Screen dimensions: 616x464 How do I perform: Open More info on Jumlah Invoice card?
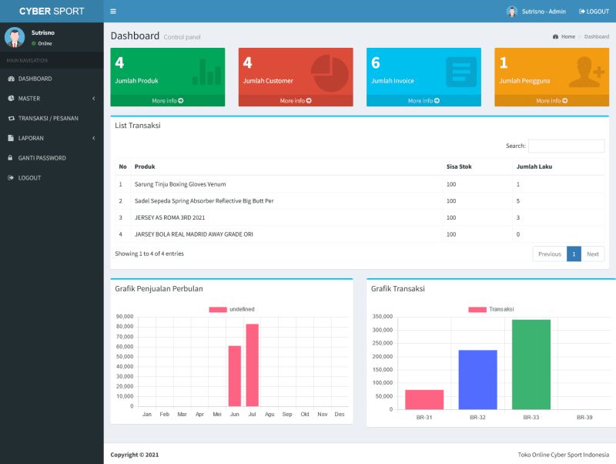(x=424, y=101)
